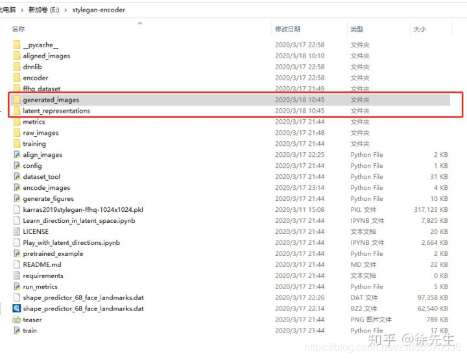
Task: Select the file name karras2019stylegan-ffhq-1024x1024.pkl
Action: 83,209
